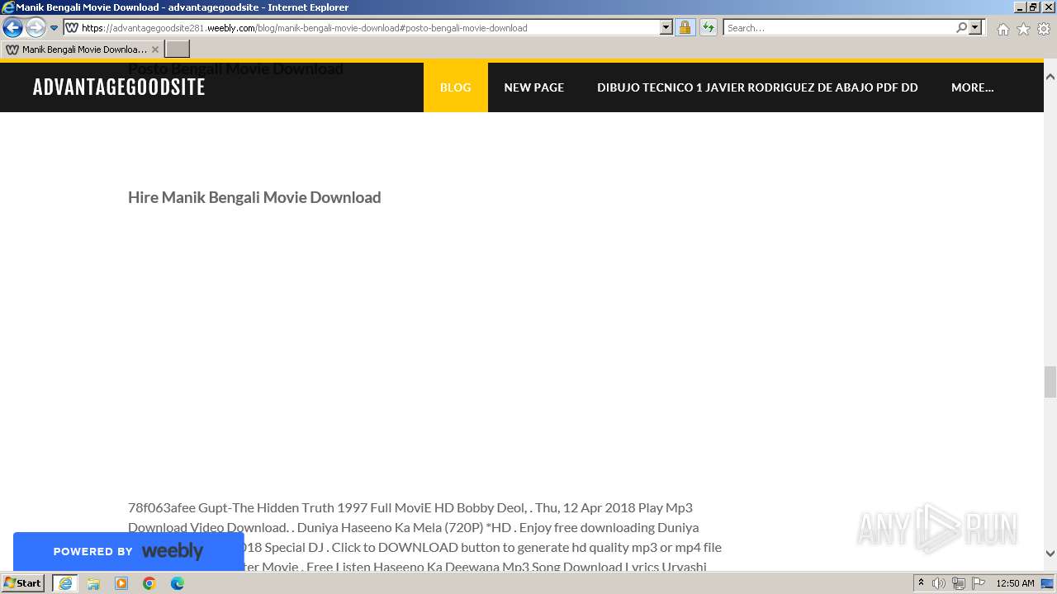
Task: Click Hire Manik Bengali Movie Download heading
Action: [254, 197]
